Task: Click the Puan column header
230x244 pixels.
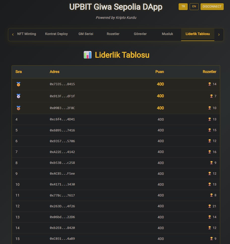Action: (159, 72)
